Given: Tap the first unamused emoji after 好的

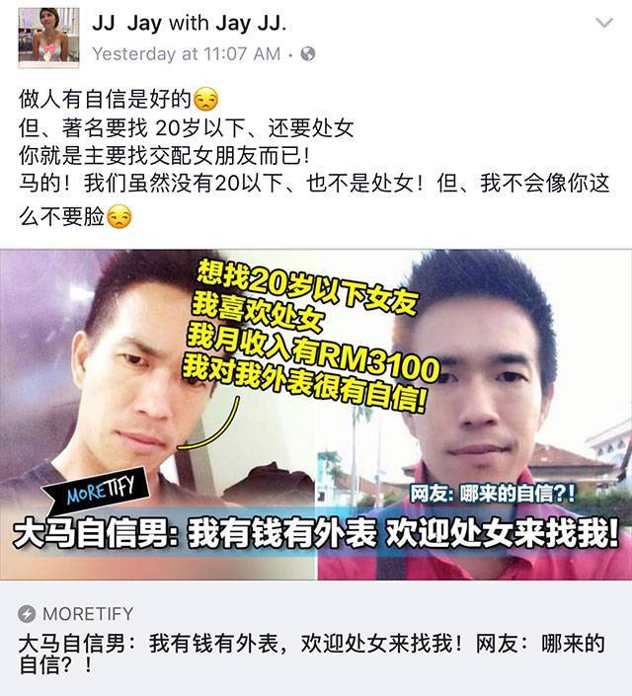Looking at the screenshot, I should [x=206, y=100].
